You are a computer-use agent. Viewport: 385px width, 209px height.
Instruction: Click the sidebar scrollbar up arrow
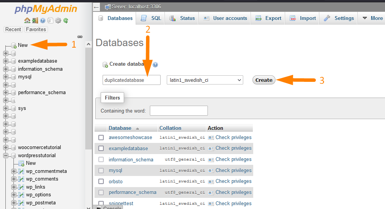[88, 45]
